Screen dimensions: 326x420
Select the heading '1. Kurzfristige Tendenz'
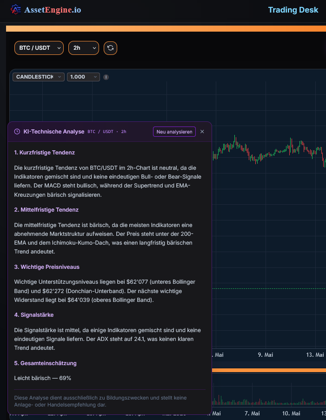45,153
